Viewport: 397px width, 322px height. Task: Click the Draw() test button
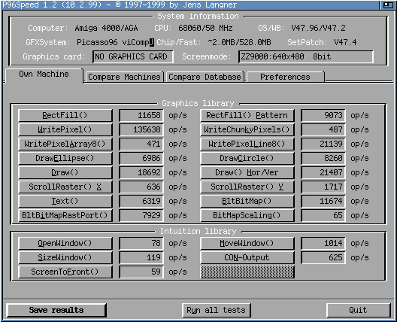pos(65,172)
